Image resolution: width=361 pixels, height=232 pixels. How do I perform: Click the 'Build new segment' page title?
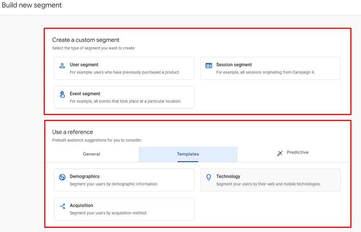[x=32, y=5]
